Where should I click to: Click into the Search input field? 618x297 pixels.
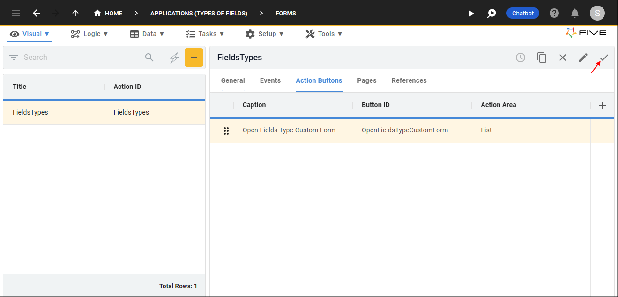(80, 58)
